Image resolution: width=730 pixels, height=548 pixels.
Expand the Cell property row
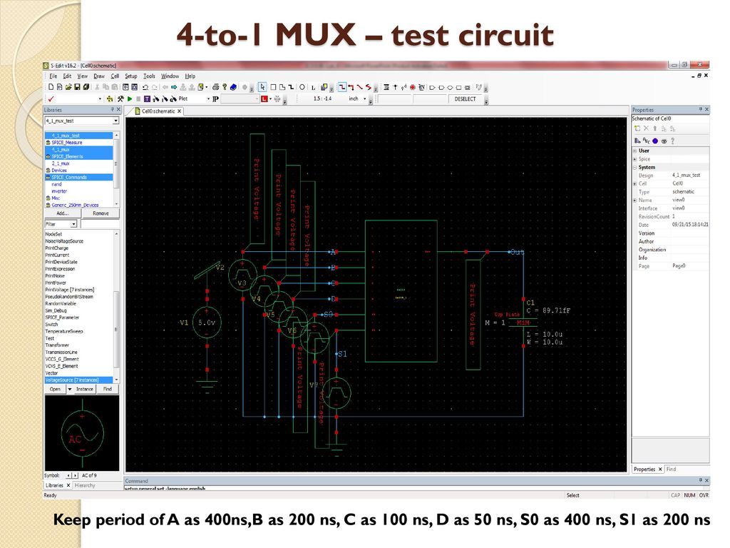634,183
